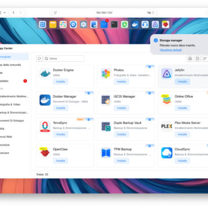This screenshot has width=208, height=208.
Task: Select the Consigliato sidebar tab
Action: point(14,57)
